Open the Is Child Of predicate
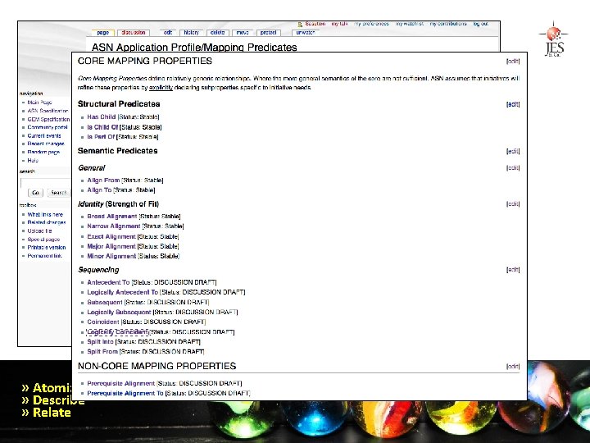Screen dimensions: 590x443 (102, 127)
